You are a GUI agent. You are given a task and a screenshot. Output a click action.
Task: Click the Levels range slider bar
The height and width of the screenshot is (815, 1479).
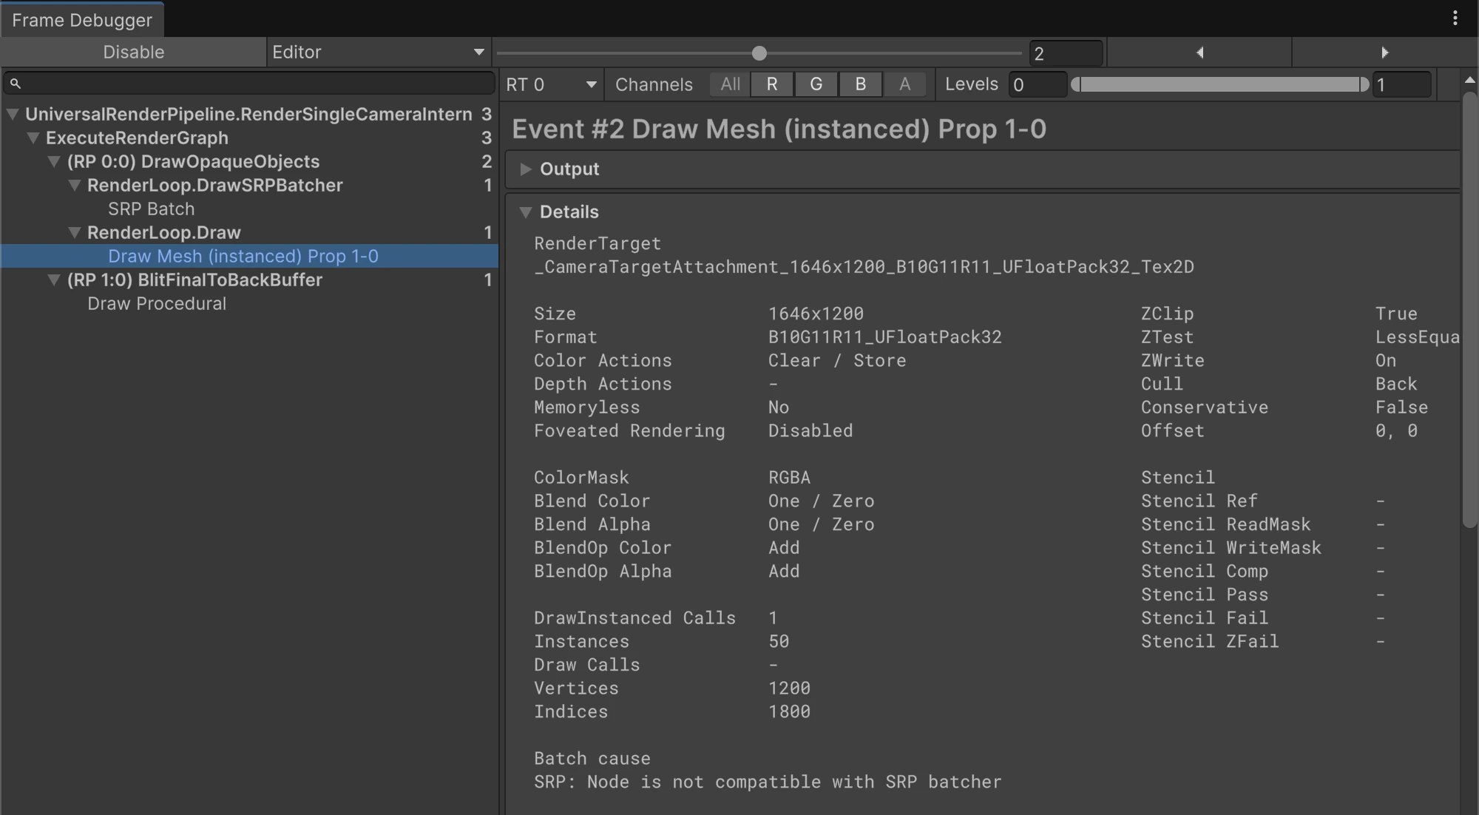pyautogui.click(x=1220, y=84)
